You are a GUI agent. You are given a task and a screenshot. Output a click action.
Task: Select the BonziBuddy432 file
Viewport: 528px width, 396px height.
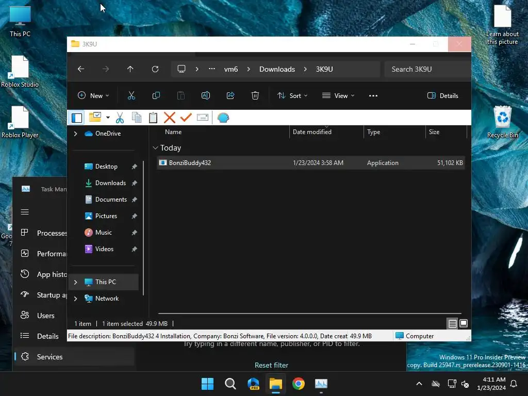310,162
